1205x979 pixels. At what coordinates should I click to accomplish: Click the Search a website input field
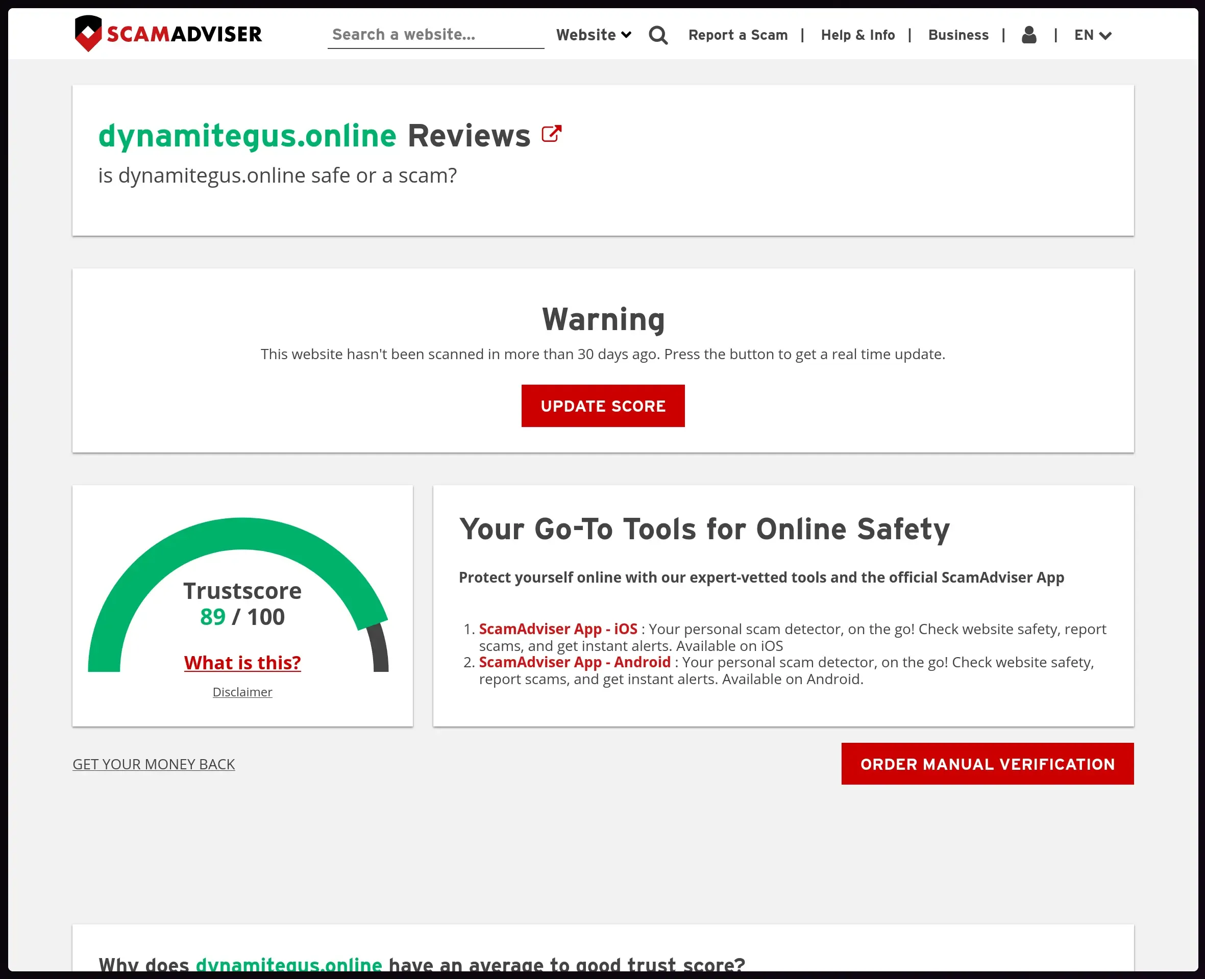pyautogui.click(x=435, y=34)
